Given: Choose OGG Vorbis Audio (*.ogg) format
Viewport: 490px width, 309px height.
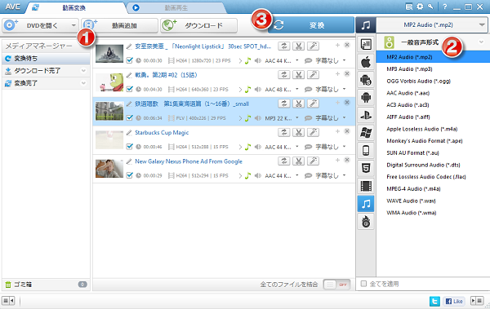Looking at the screenshot, I should click(418, 82).
